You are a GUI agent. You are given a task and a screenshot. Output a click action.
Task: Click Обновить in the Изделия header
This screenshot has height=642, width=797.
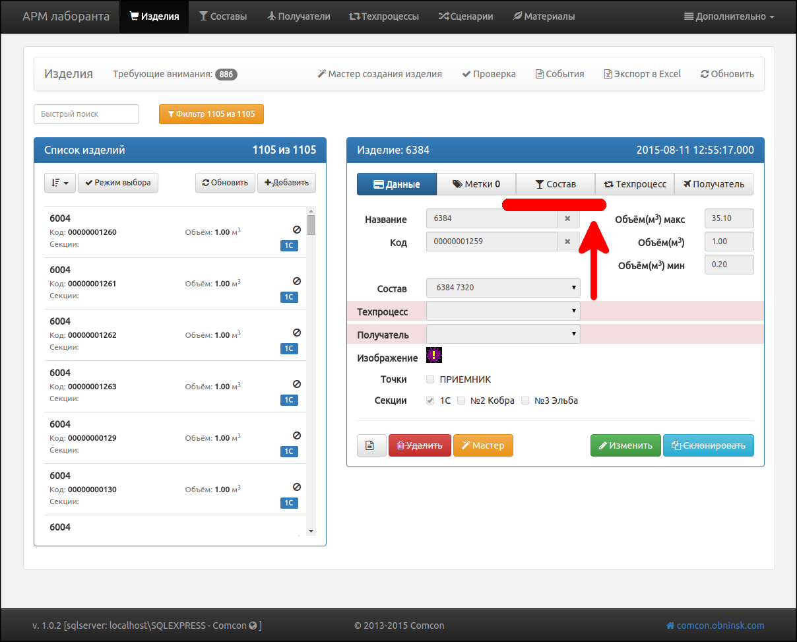[x=727, y=74]
